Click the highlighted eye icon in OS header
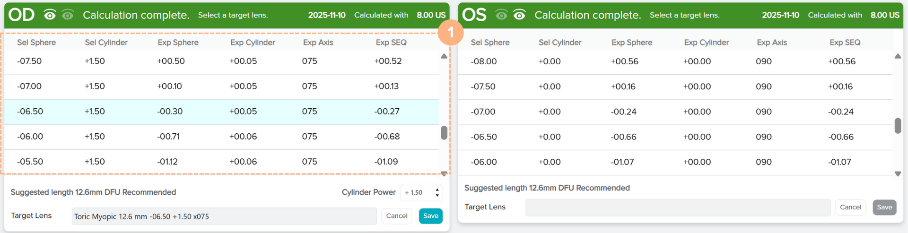Image resolution: width=908 pixels, height=233 pixels. point(519,15)
